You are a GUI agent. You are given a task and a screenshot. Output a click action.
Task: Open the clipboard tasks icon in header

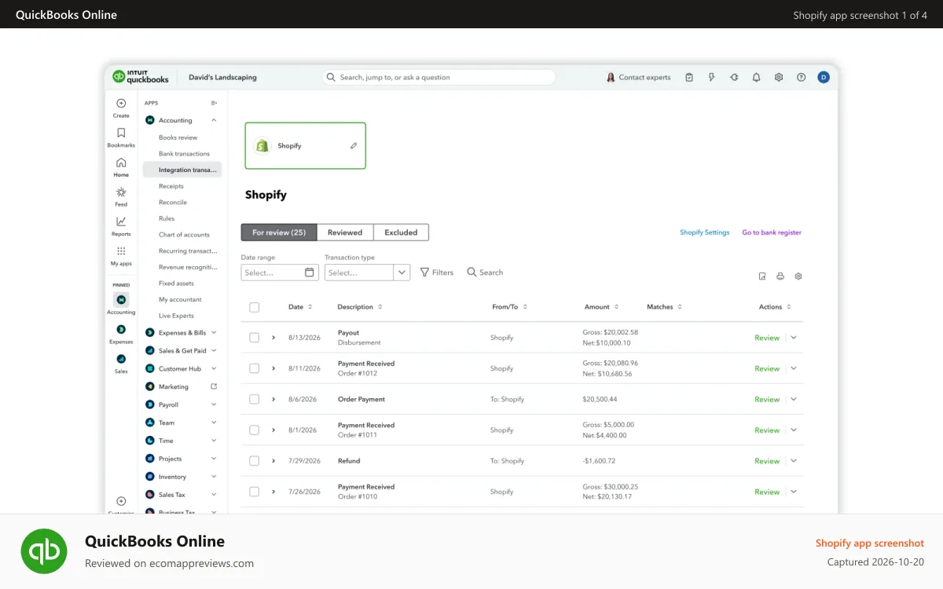(689, 77)
